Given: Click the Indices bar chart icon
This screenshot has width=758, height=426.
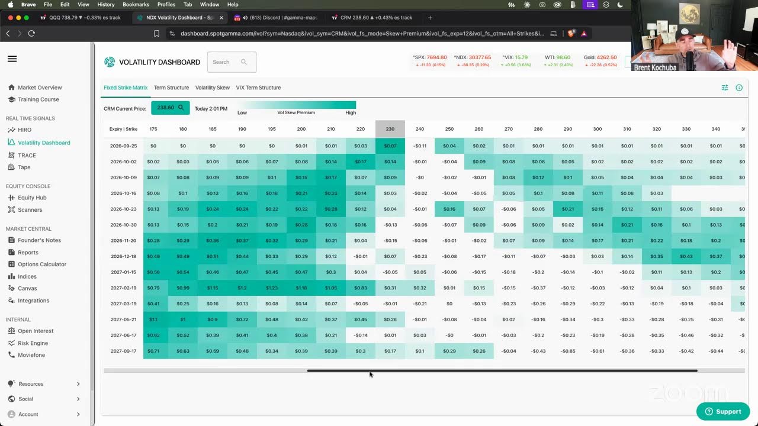Looking at the screenshot, I should coord(11,276).
